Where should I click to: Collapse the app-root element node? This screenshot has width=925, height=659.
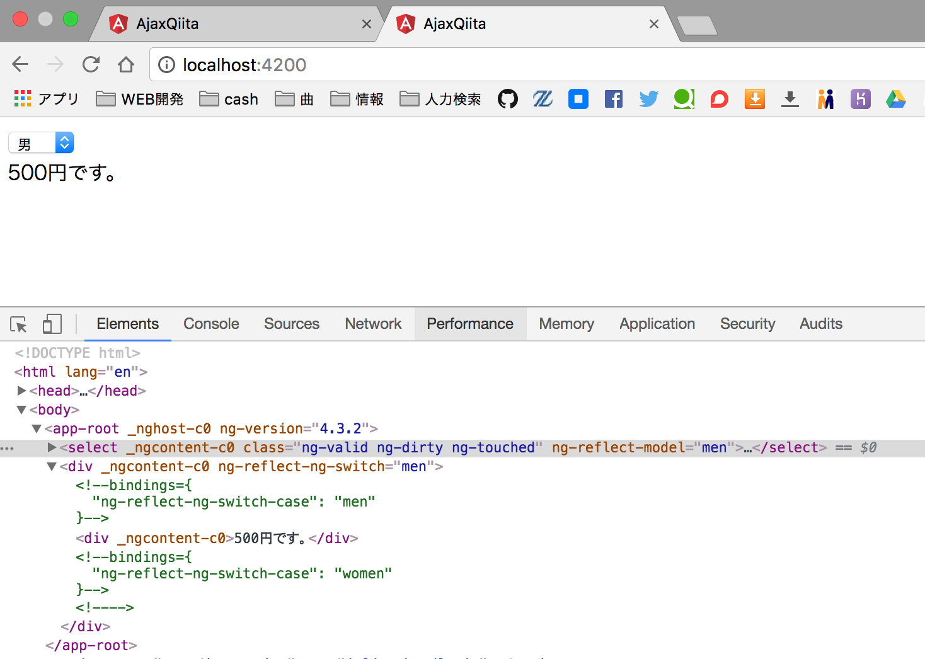coord(36,428)
